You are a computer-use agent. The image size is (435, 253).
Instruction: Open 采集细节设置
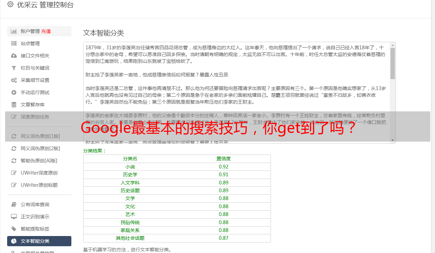tap(39, 80)
